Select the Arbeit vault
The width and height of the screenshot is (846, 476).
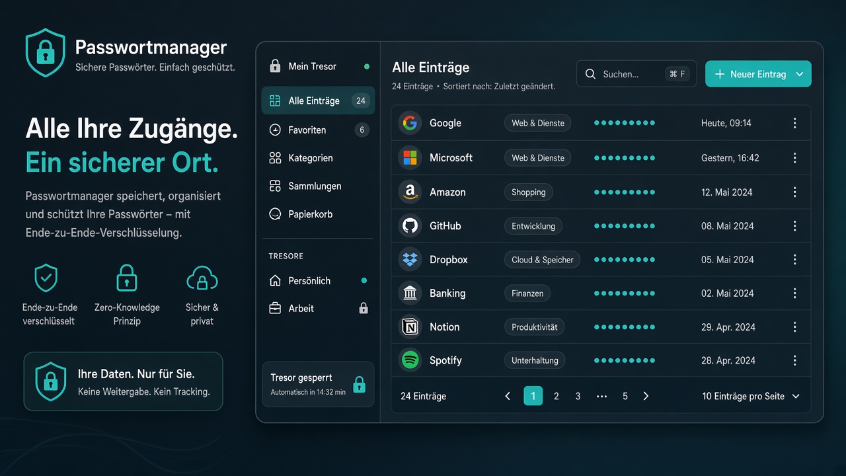(318, 309)
